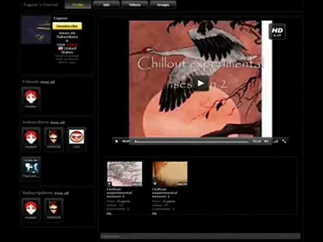Click the comments bar below video list

(200, 236)
